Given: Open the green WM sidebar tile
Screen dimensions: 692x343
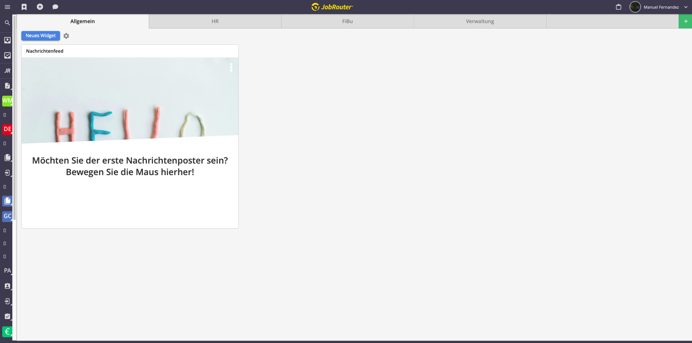Looking at the screenshot, I should click(x=7, y=101).
